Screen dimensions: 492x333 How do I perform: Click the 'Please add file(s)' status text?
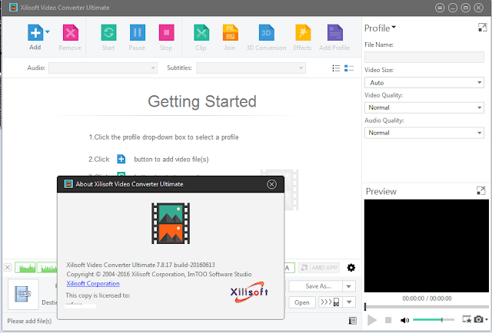point(29,321)
